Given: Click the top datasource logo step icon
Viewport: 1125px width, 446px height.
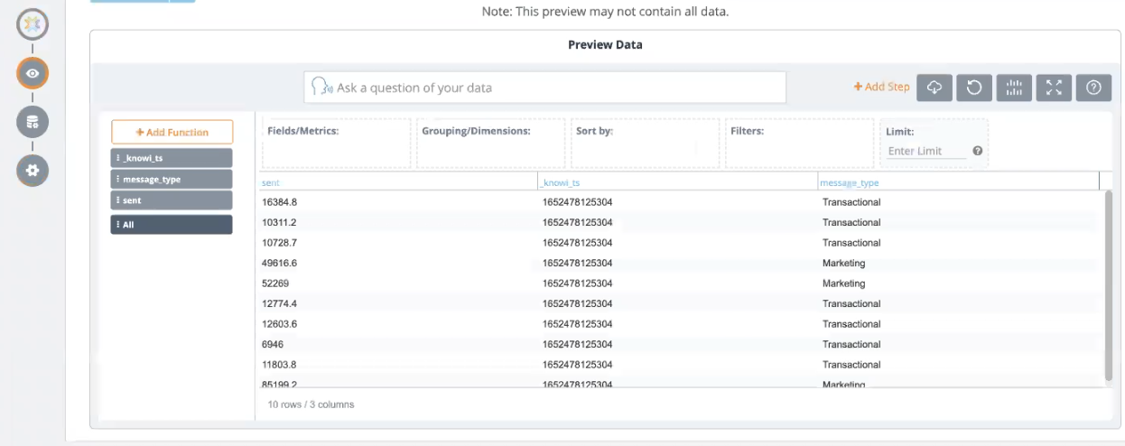Looking at the screenshot, I should (x=33, y=24).
